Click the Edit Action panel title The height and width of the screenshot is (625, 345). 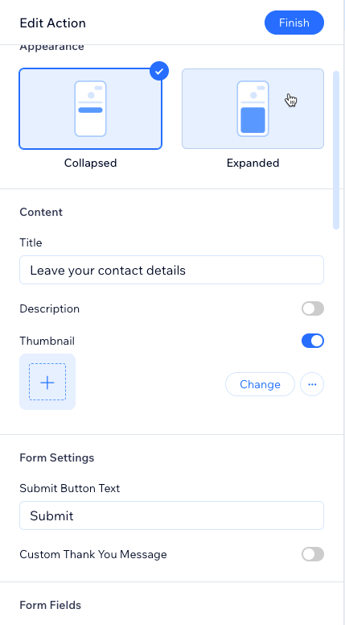point(52,23)
